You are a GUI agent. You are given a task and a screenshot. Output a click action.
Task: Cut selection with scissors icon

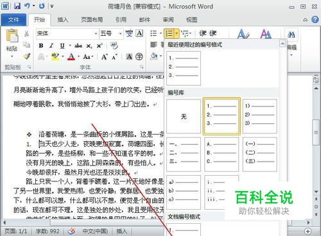point(26,33)
